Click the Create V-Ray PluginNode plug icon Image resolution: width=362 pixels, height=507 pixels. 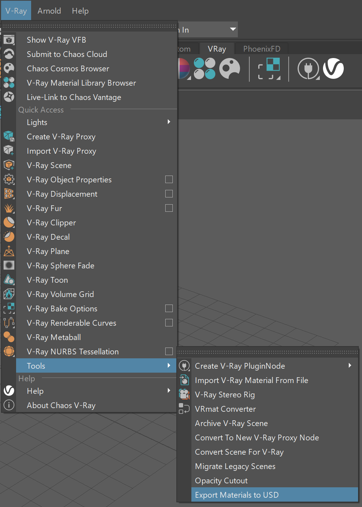[184, 366]
